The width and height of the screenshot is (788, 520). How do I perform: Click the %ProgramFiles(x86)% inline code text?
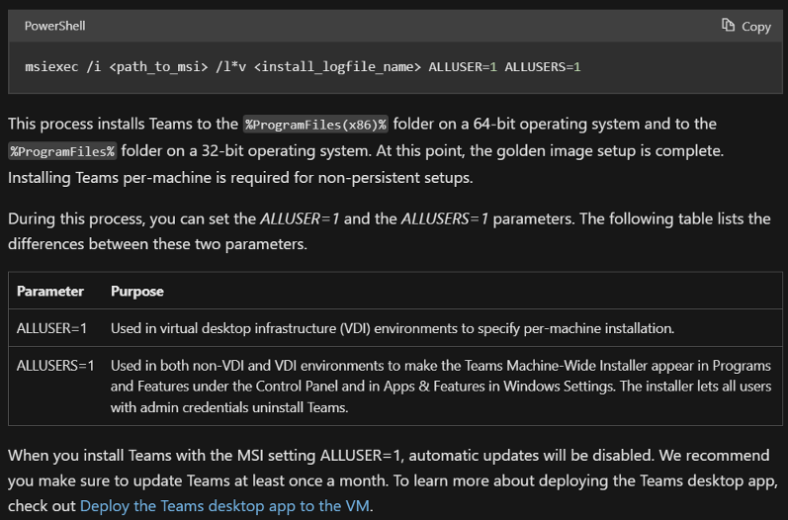[x=316, y=125]
